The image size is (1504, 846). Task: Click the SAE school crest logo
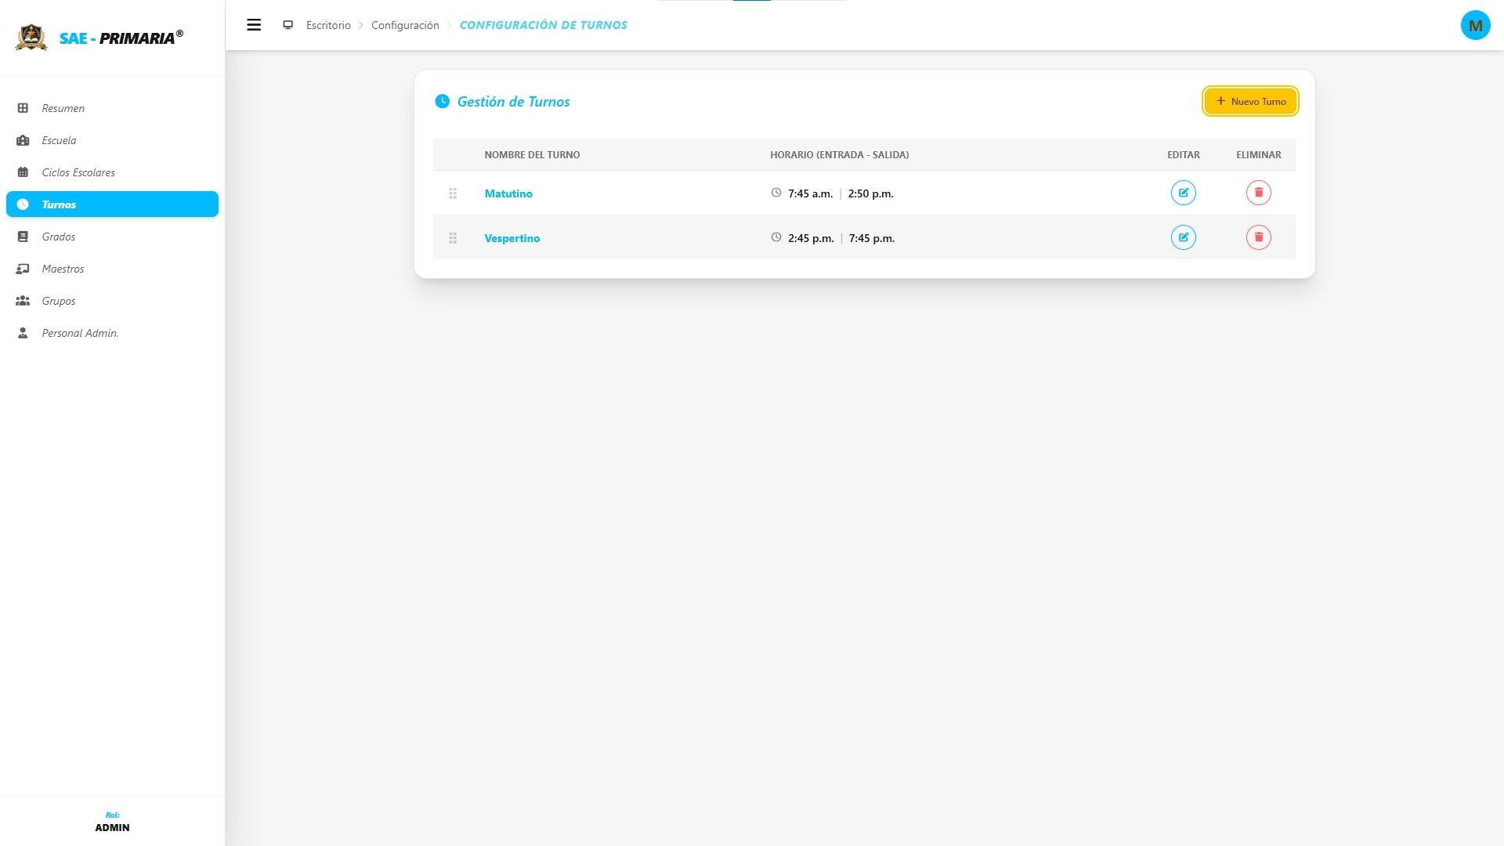31,37
